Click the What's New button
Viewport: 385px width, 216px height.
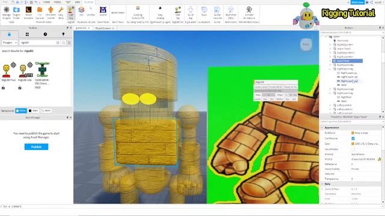(x=357, y=2)
